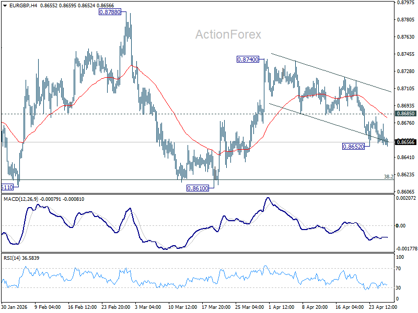Click the 0.87805 price axis value
The height and width of the screenshot is (313, 418).
click(406, 20)
